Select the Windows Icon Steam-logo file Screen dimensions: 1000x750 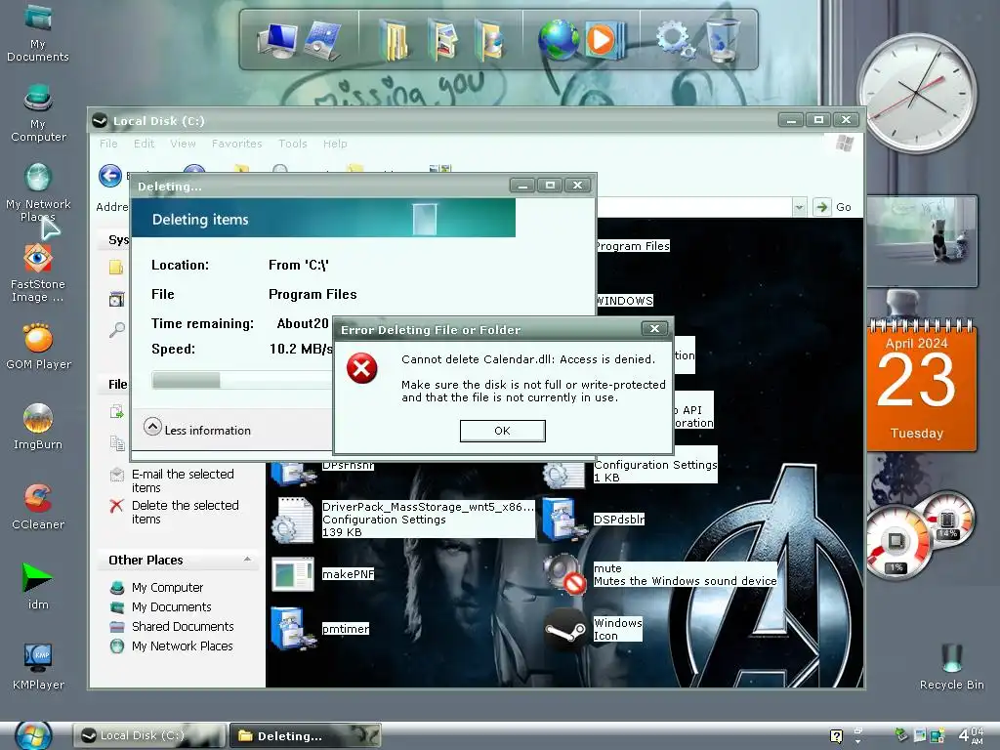click(x=564, y=629)
